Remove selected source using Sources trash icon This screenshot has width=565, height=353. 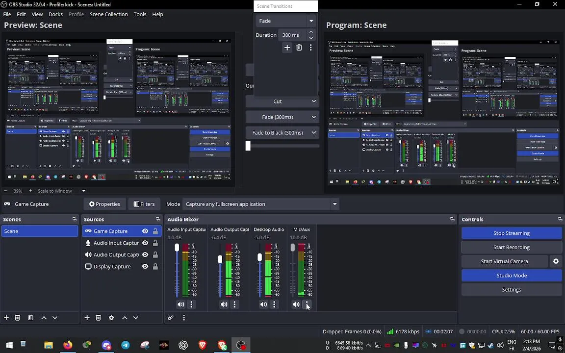pyautogui.click(x=98, y=318)
